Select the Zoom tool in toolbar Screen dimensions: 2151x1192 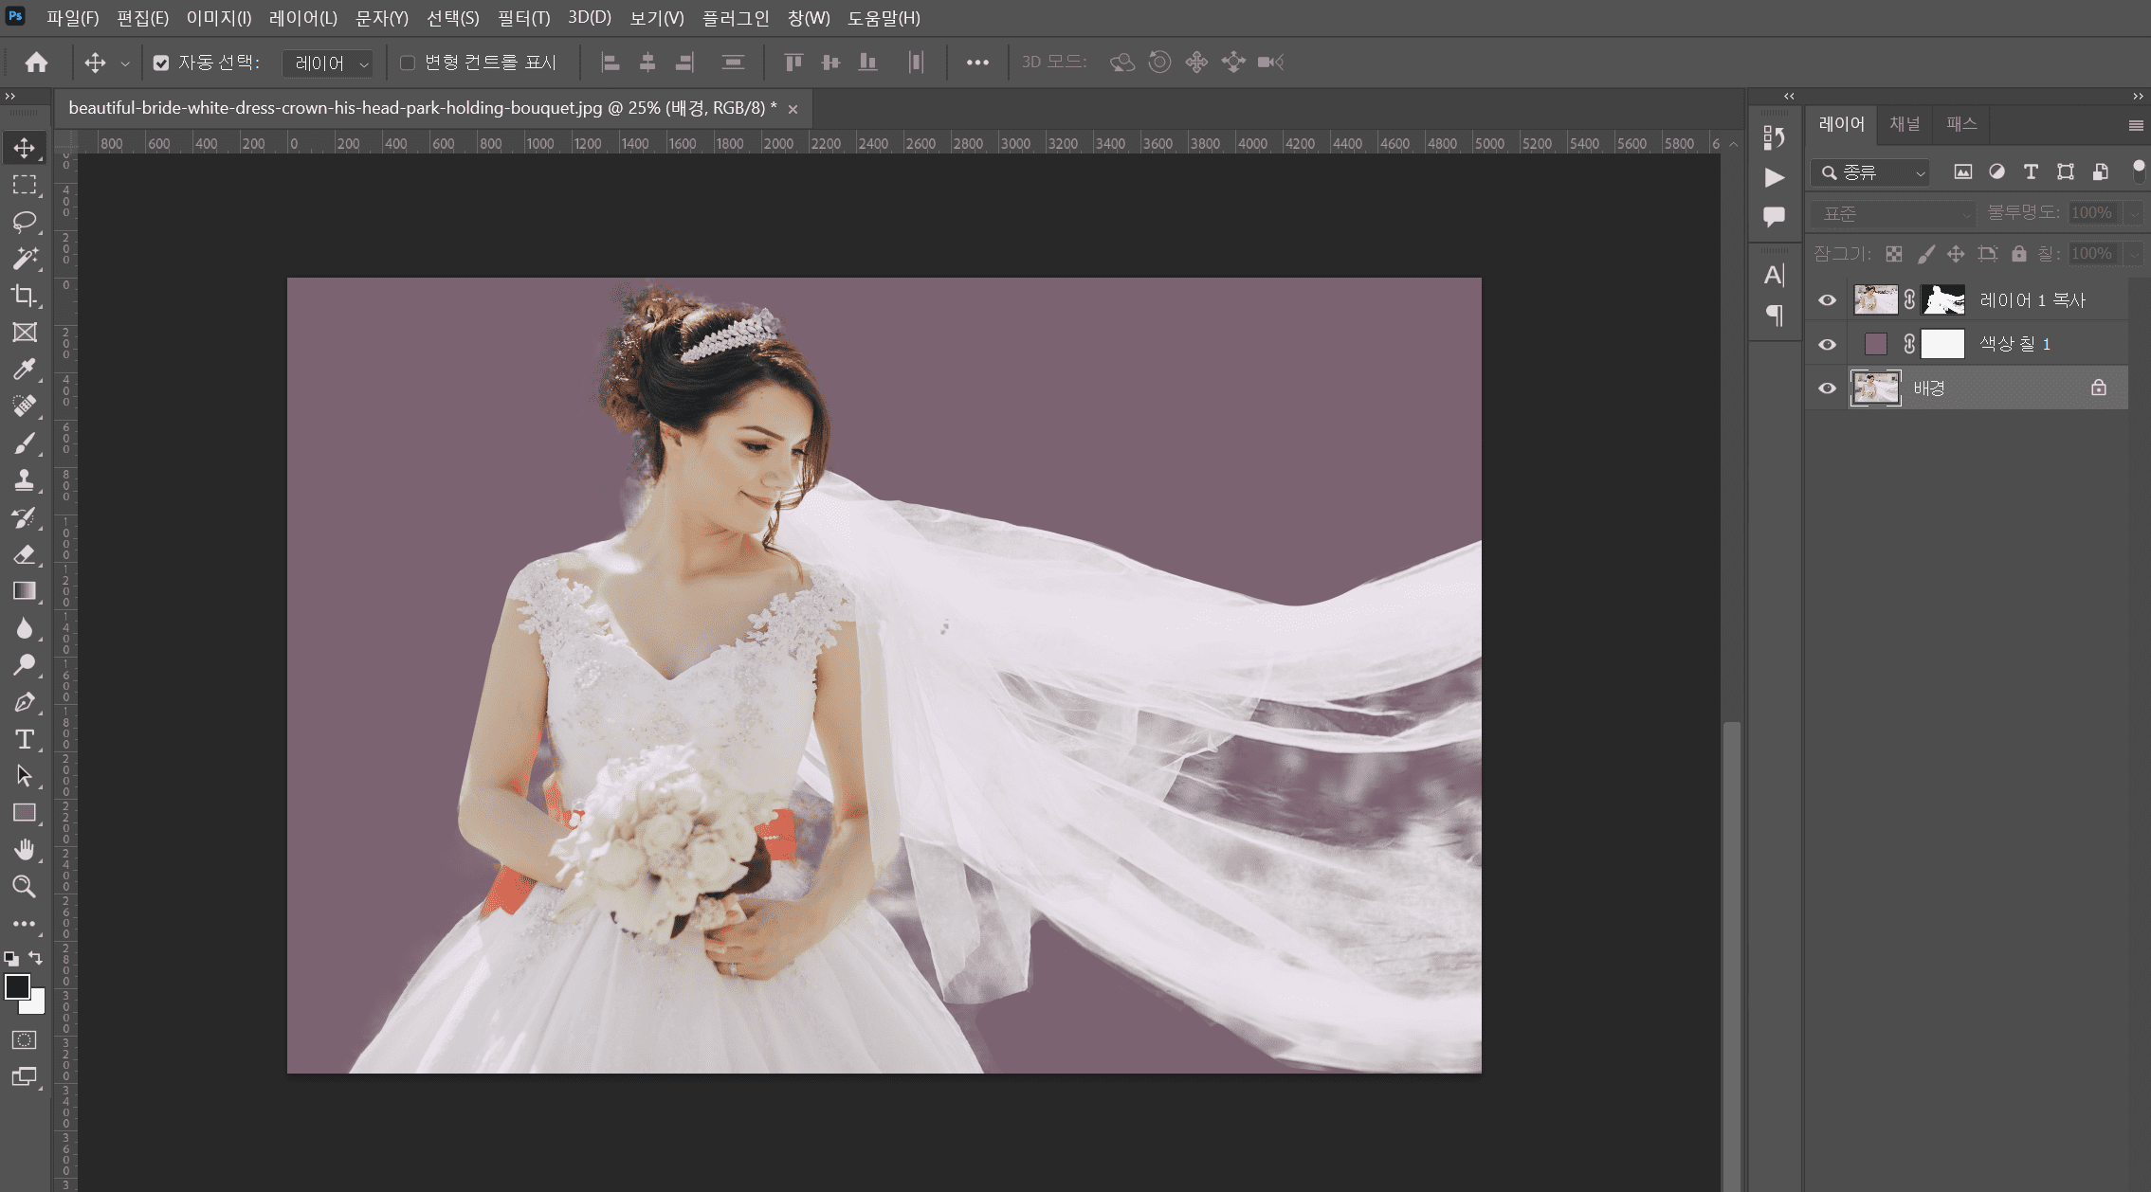[25, 886]
